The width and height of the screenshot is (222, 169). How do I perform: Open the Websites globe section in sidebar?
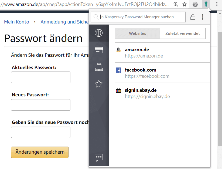99,33
